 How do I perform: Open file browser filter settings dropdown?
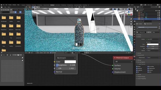coord(23,12)
